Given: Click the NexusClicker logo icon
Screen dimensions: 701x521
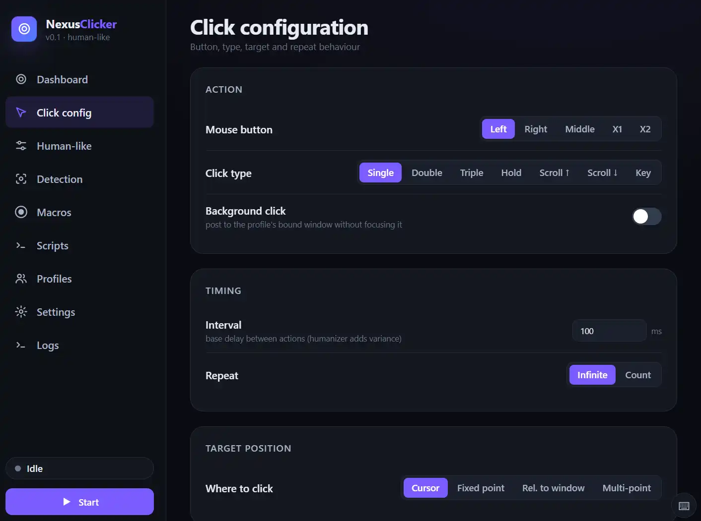Looking at the screenshot, I should coord(24,29).
